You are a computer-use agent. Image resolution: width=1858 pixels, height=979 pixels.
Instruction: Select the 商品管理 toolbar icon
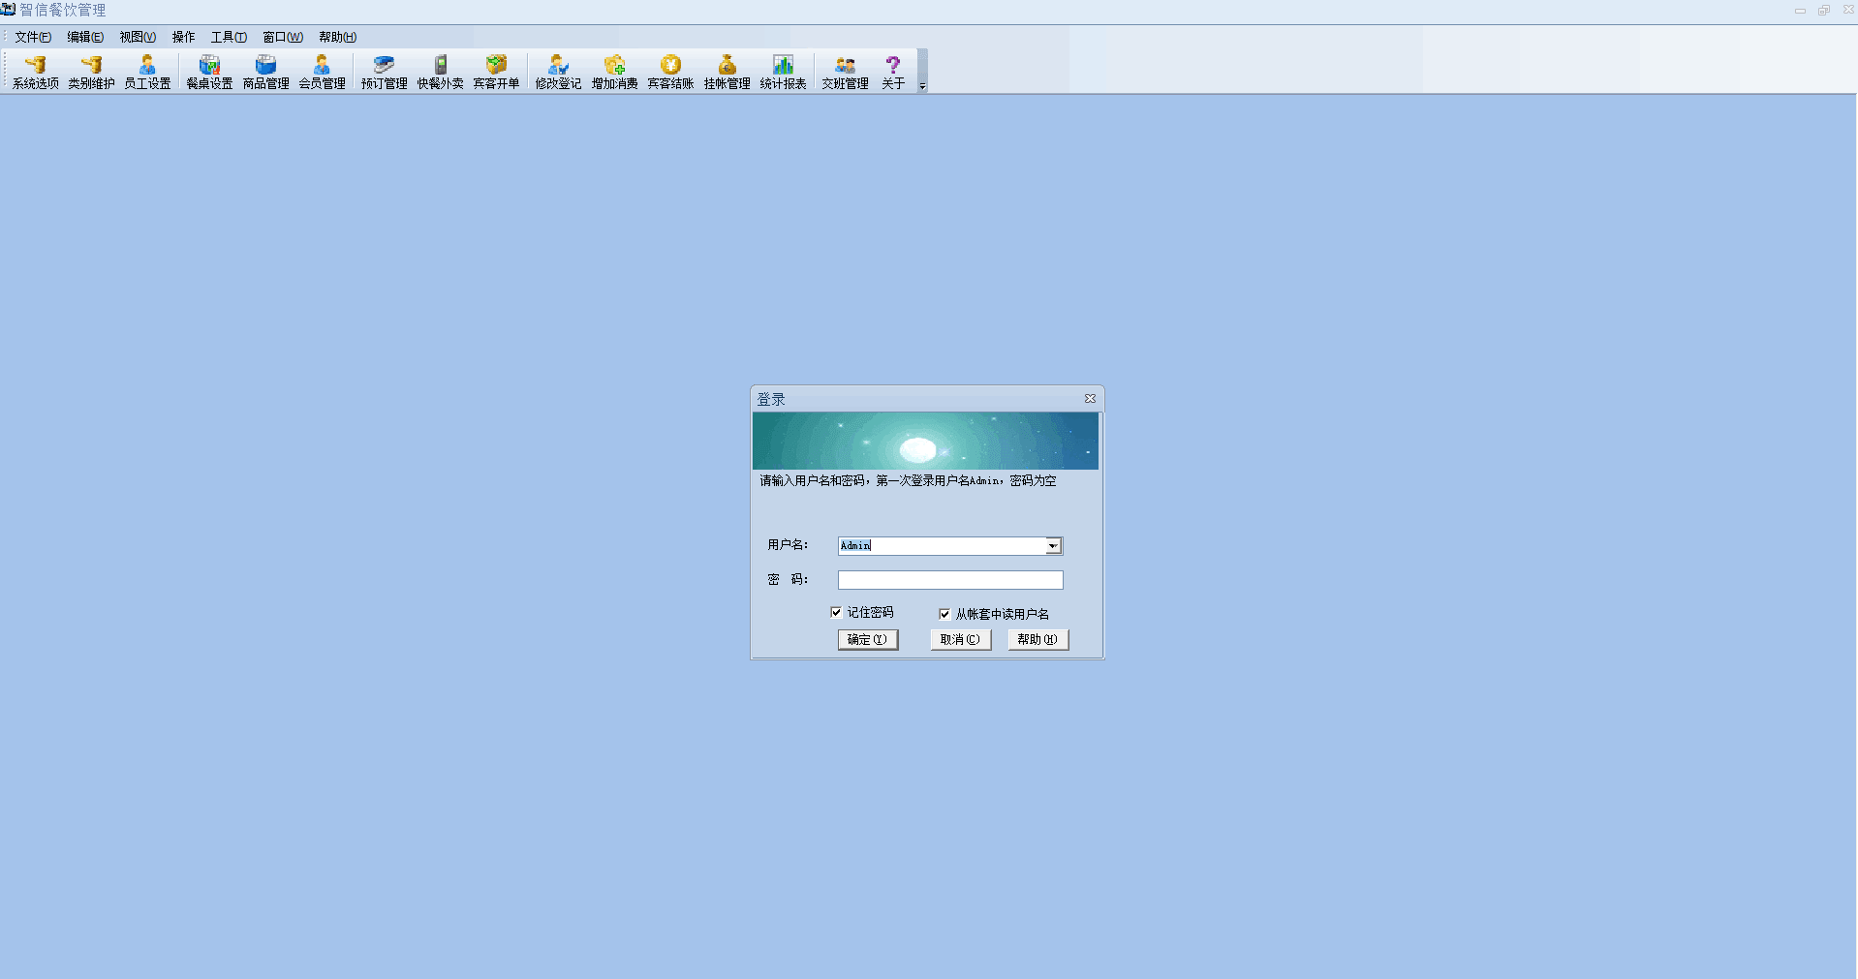click(265, 72)
